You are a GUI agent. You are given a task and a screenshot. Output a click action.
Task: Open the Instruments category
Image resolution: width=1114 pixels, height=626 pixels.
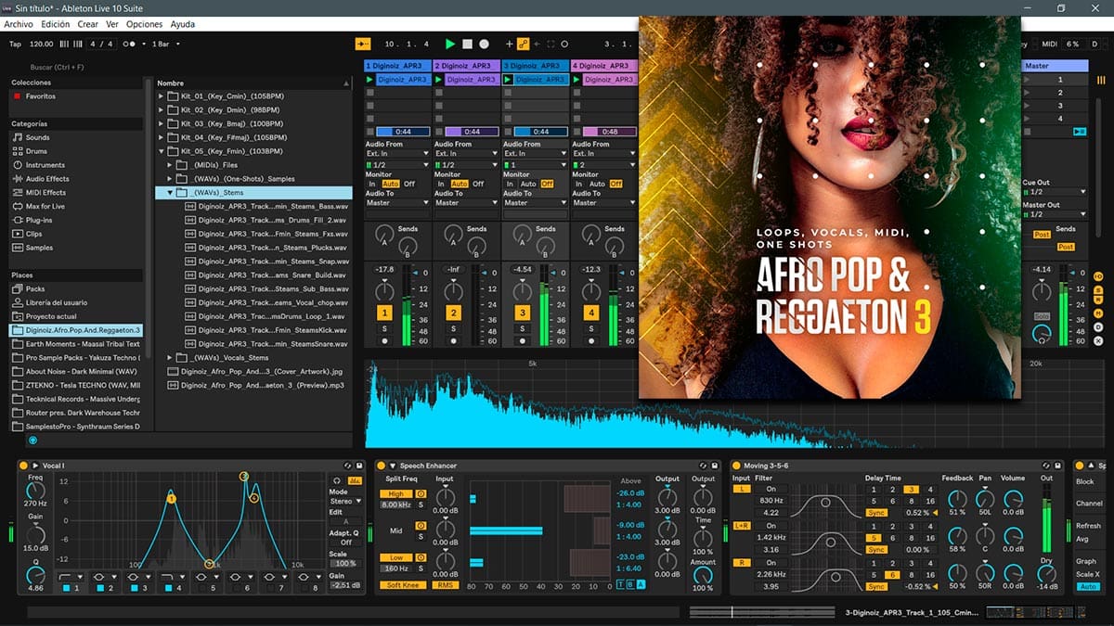(45, 165)
